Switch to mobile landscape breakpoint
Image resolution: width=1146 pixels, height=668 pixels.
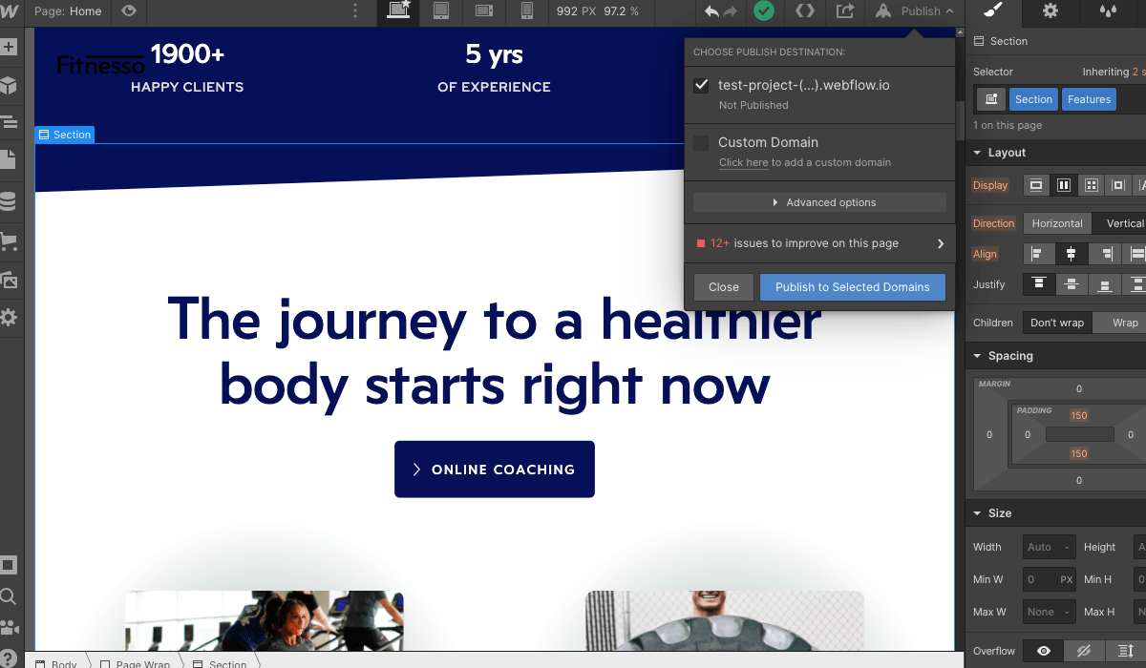point(484,11)
